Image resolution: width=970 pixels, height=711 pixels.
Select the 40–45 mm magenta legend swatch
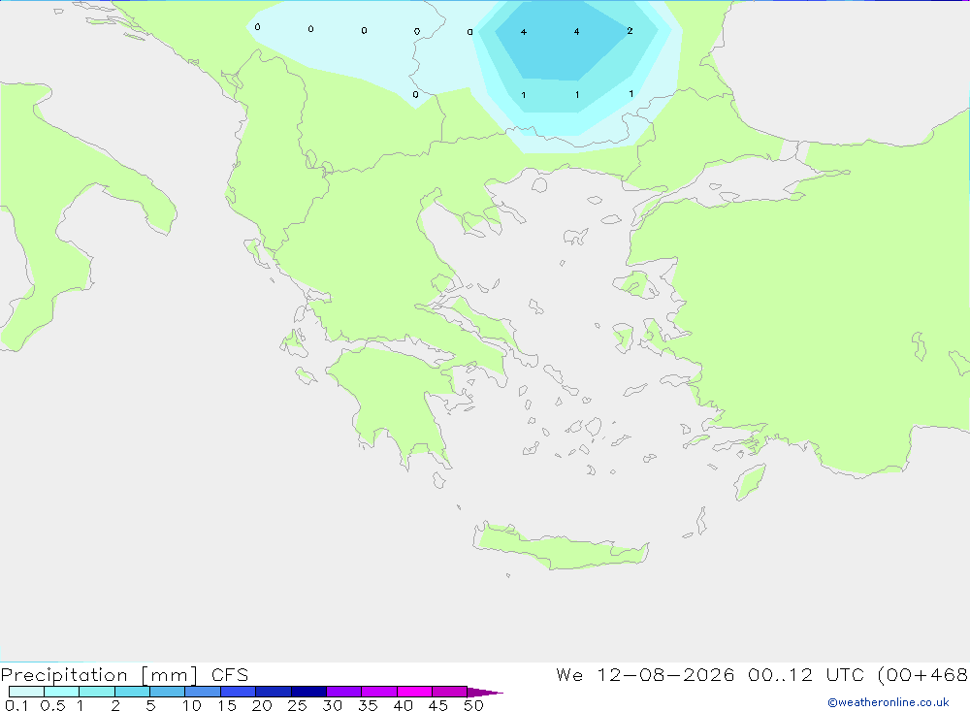pos(414,692)
